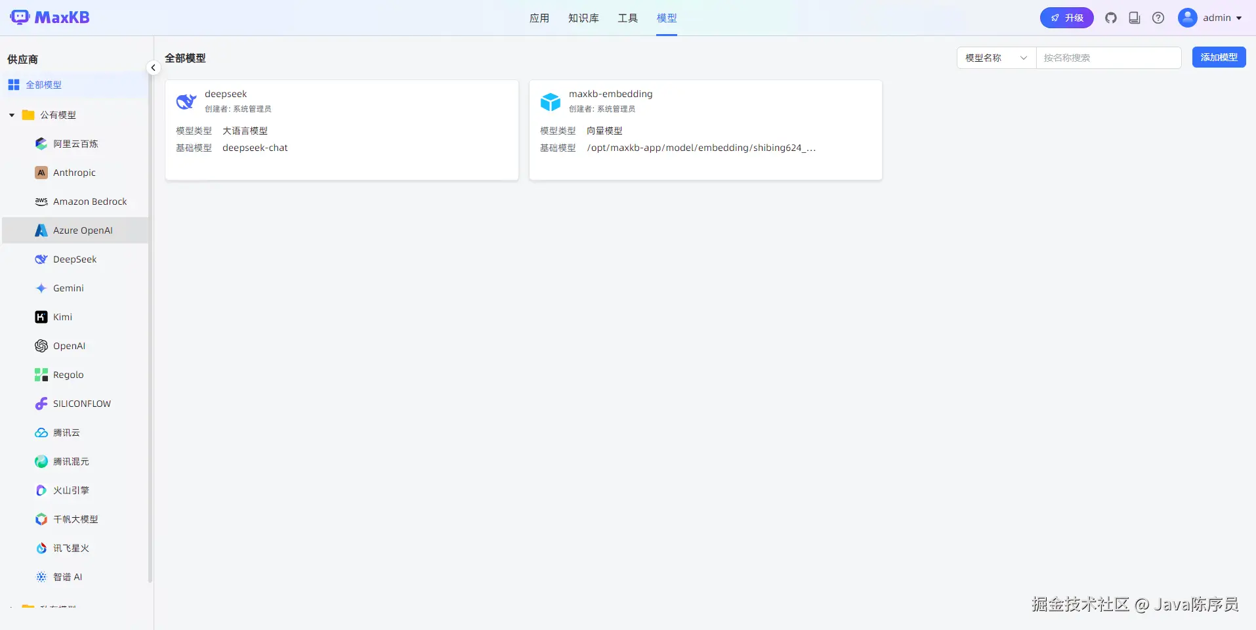
Task: Click the SILICONFLOW provider icon
Action: [41, 404]
